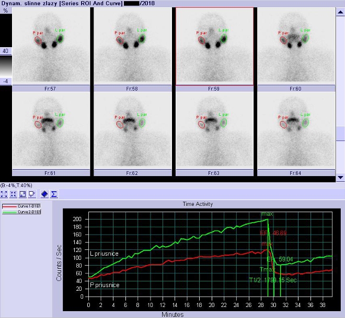This screenshot has height=318, width=345.
Task: Click the Fr:62 frame label
Action: pos(132,173)
